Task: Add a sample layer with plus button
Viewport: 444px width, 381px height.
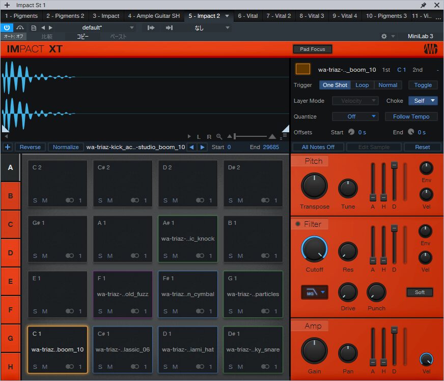Action: pyautogui.click(x=8, y=147)
